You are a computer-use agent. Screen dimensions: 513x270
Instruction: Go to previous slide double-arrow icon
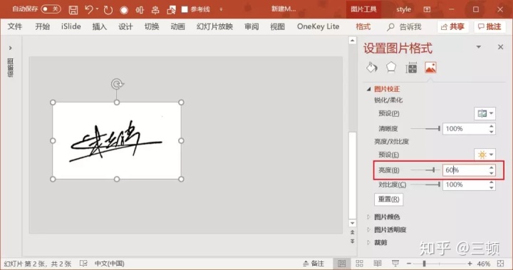[x=353, y=232]
